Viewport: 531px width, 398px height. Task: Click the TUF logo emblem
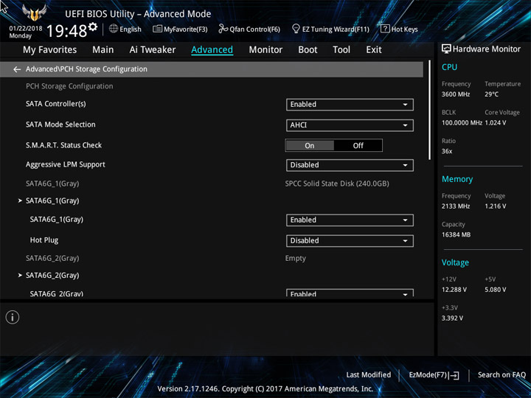(x=34, y=13)
